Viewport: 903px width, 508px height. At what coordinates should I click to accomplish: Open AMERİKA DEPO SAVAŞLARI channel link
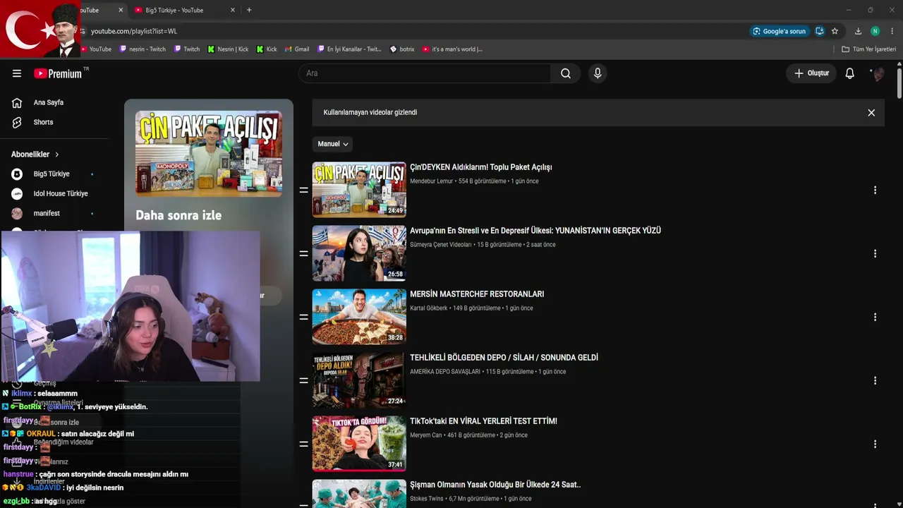444,372
